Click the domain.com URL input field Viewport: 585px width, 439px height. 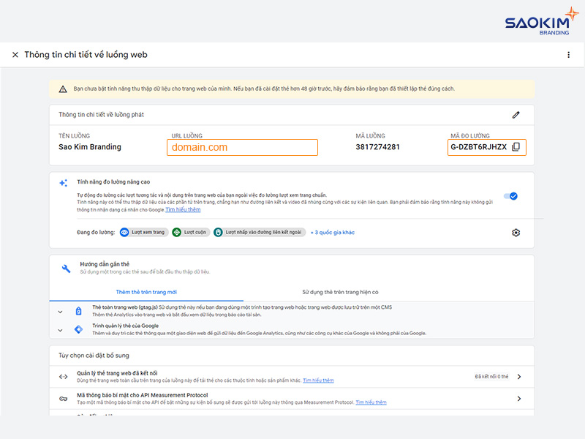[243, 146]
